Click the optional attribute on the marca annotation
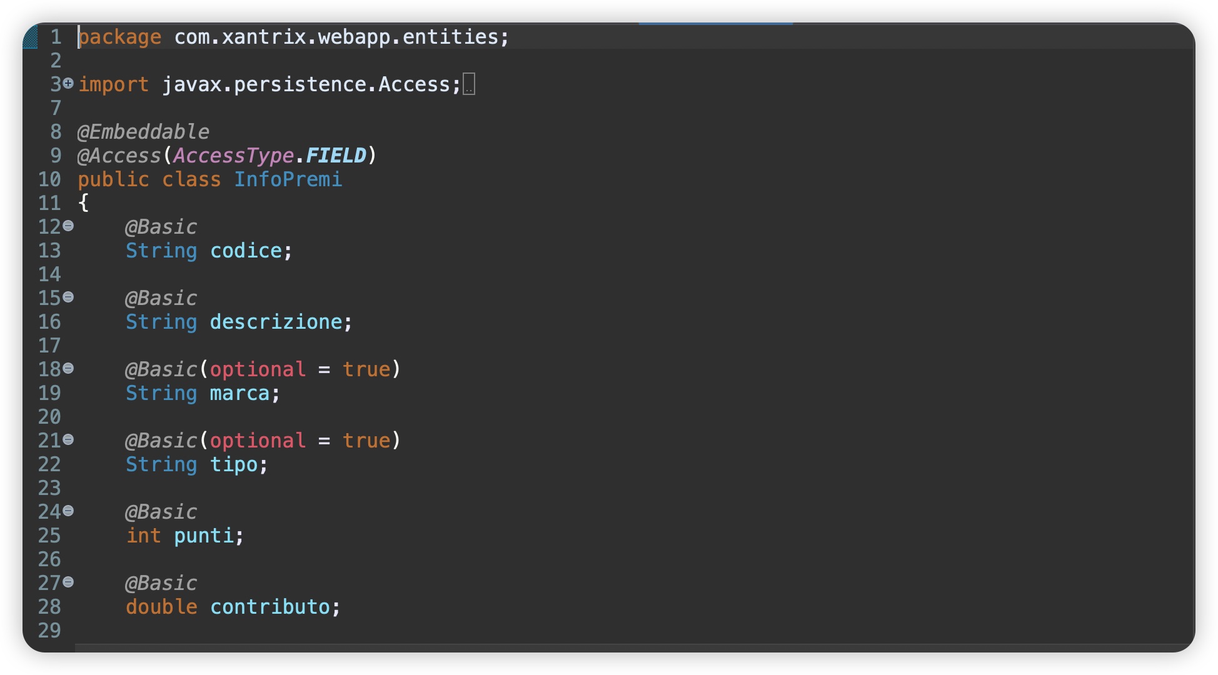 click(258, 369)
